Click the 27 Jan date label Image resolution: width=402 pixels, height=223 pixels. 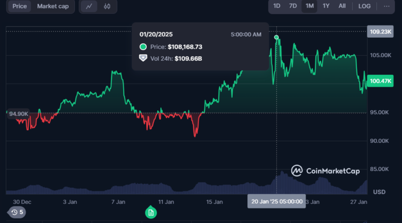359,202
